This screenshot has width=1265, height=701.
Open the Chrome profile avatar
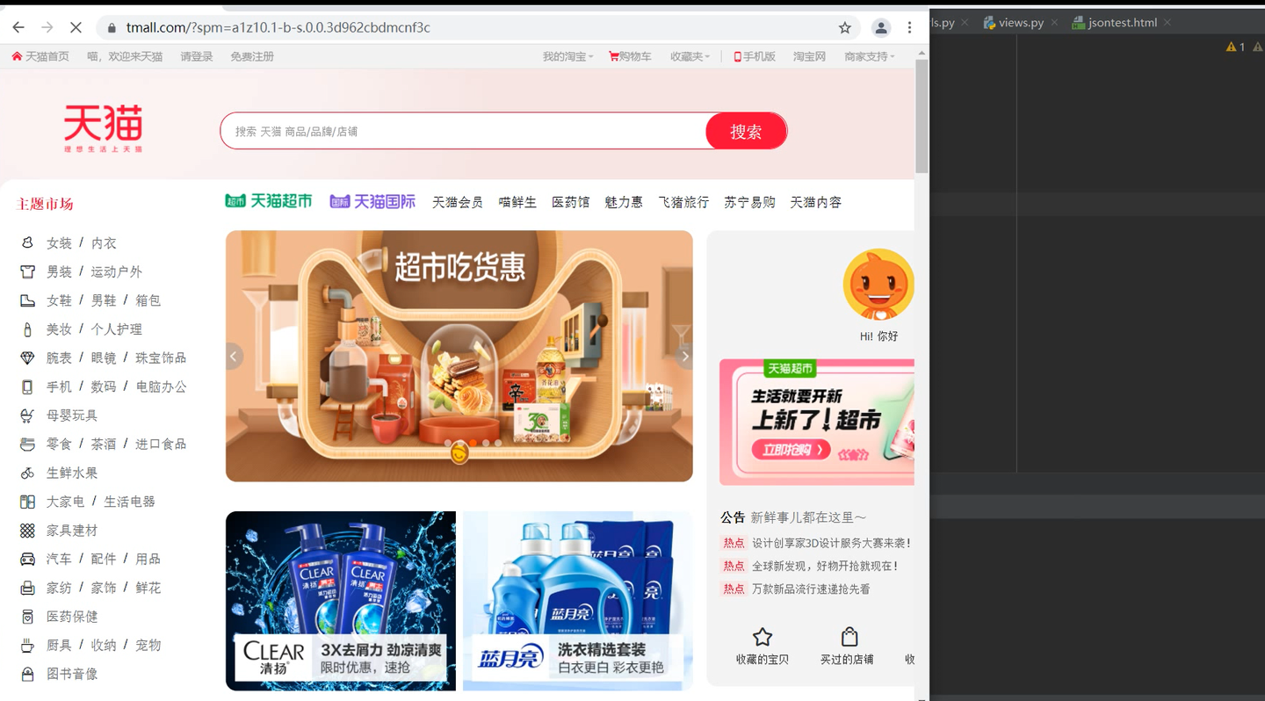[x=881, y=27]
